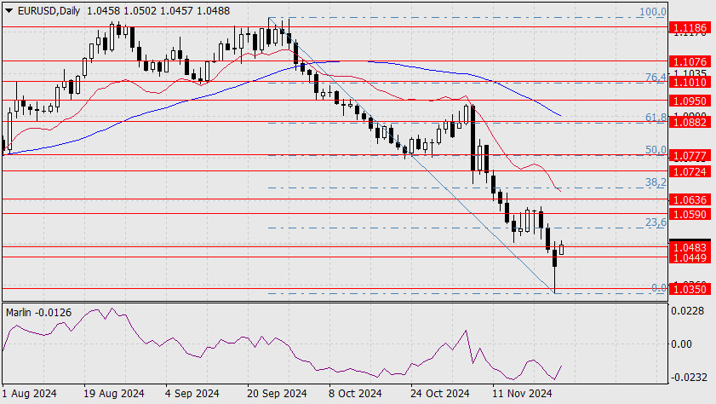The height and width of the screenshot is (404, 716).
Task: Click the Marlin scale value 0.00
Action: 681,343
